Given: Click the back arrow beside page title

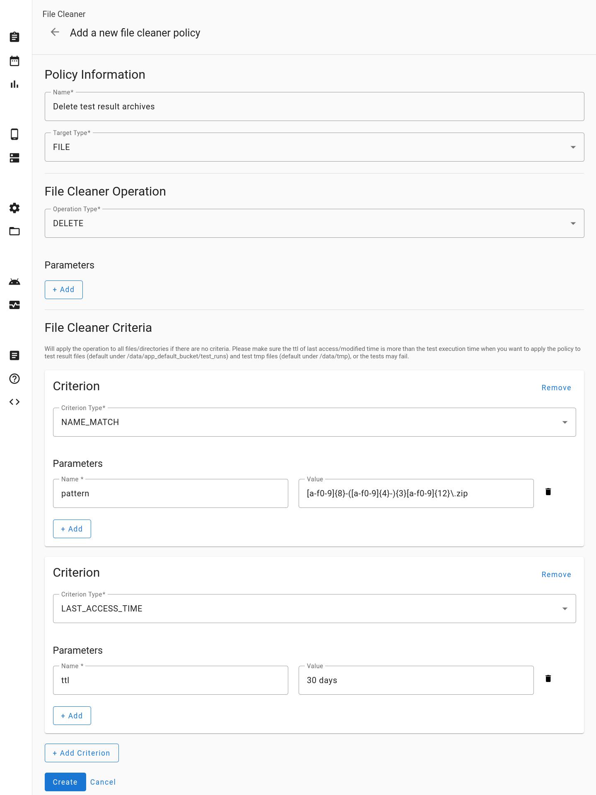Looking at the screenshot, I should (x=55, y=32).
